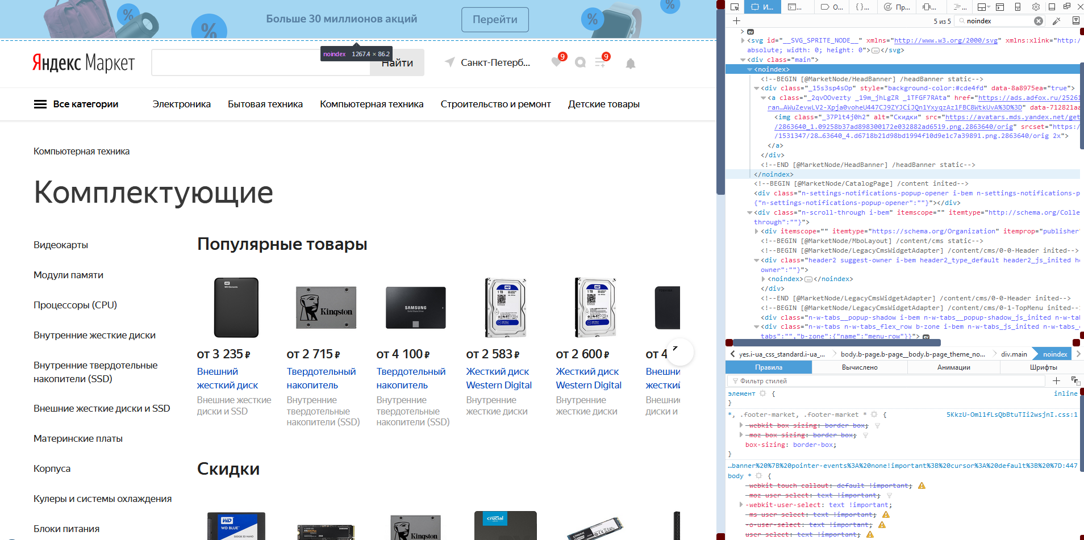Image resolution: width=1084 pixels, height=540 pixels.
Task: Collapse the div _15s3sp4sOp node
Action: point(757,89)
